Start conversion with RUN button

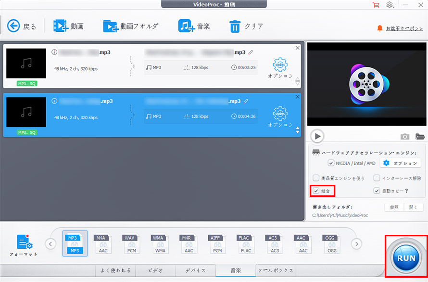[406, 257]
